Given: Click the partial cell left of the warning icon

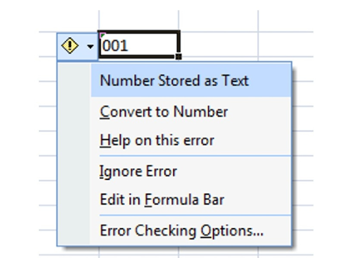Looking at the screenshot, I should point(47,44).
